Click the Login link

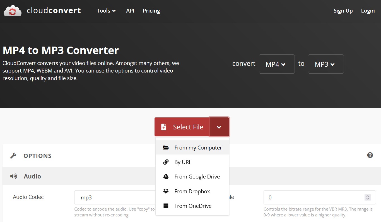368,11
